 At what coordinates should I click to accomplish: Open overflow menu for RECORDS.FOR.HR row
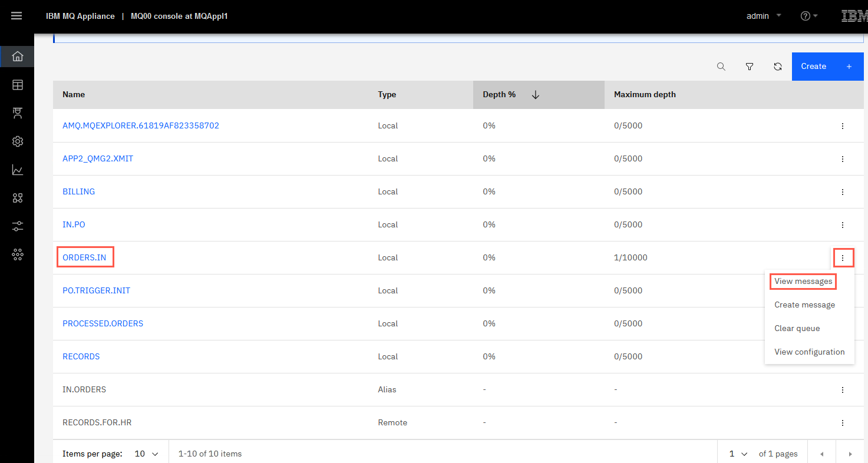(x=843, y=423)
